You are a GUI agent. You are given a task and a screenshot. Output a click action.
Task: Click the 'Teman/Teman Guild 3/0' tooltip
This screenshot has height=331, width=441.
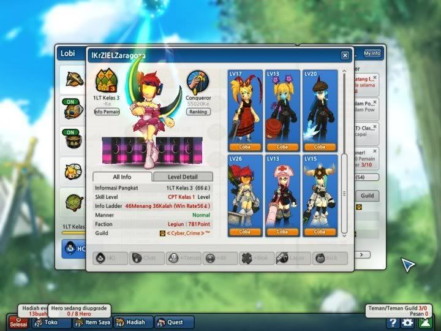(x=398, y=311)
